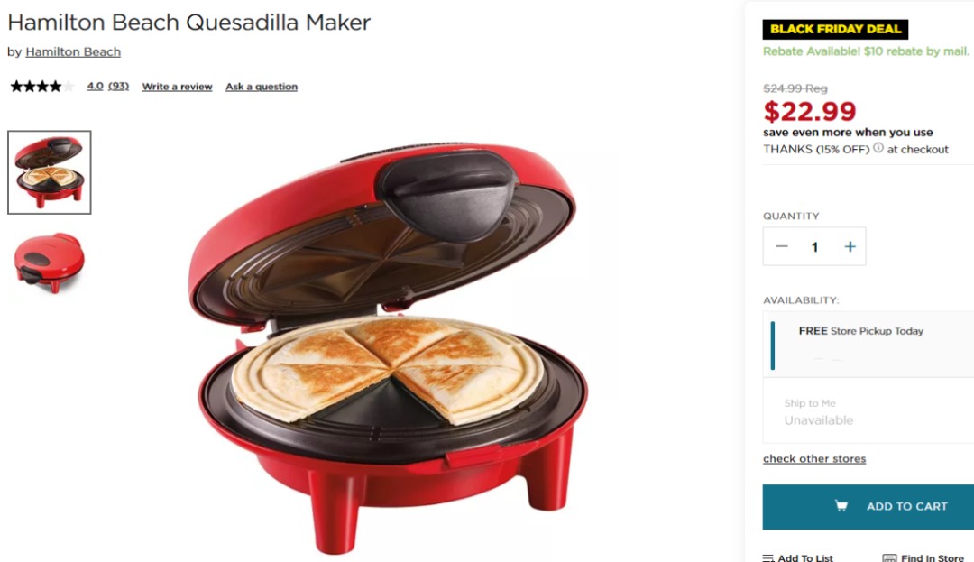Choose the Ship to Me option
The width and height of the screenshot is (974, 562).
point(868,411)
